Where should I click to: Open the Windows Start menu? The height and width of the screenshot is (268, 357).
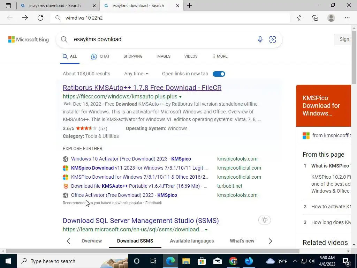(8, 261)
